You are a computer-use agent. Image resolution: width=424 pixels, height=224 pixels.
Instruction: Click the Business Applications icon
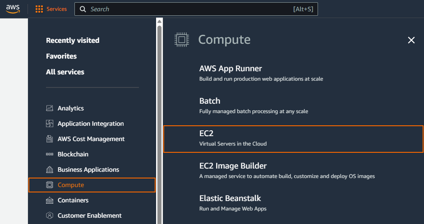pyautogui.click(x=50, y=169)
